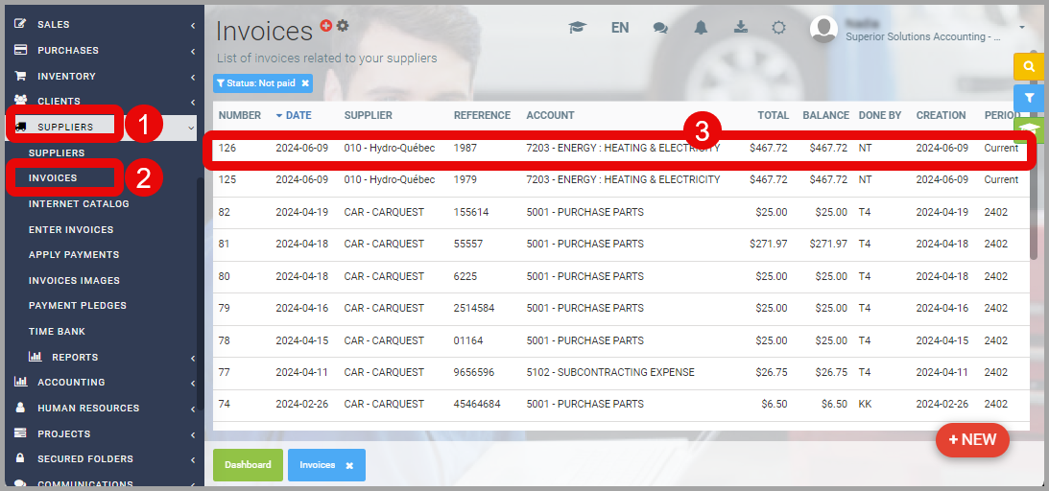Open the user account dropdown arrow
Viewport: 1049px width, 491px height.
1022,27
